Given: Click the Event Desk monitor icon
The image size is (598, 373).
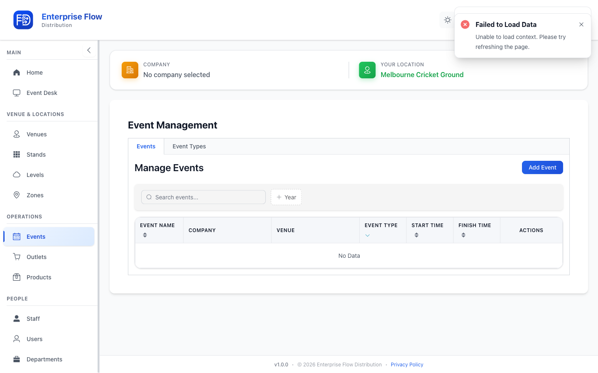Looking at the screenshot, I should click(17, 93).
